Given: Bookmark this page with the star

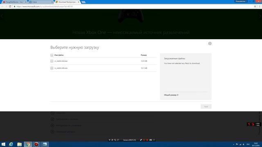Looking at the screenshot, I should tap(255, 7).
